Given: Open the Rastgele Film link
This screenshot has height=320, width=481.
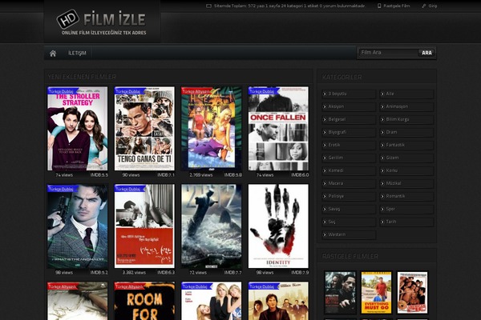Looking at the screenshot, I should pos(396,6).
